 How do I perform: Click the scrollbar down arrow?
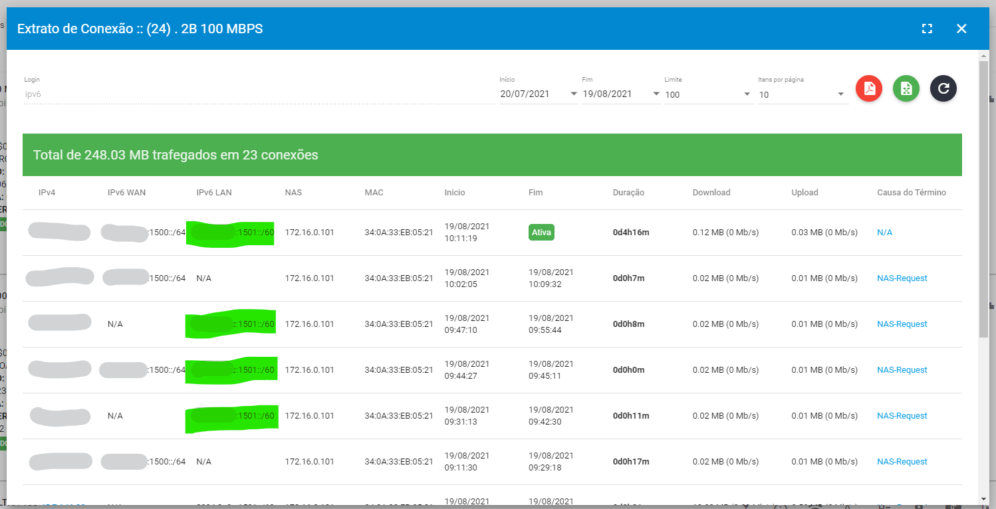coord(984,499)
